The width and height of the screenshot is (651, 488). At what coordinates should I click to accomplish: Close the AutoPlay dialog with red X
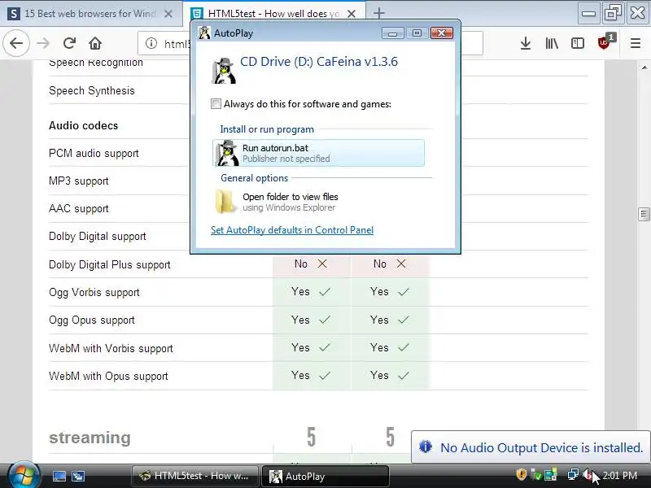tap(441, 33)
